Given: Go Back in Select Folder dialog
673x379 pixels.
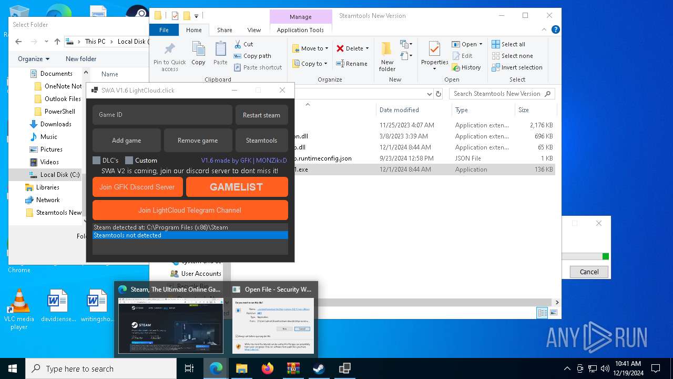Looking at the screenshot, I should tap(18, 42).
